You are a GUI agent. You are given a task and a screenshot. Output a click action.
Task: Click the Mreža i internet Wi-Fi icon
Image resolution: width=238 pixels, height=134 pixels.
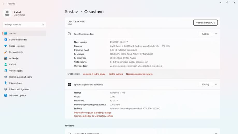click(6, 46)
